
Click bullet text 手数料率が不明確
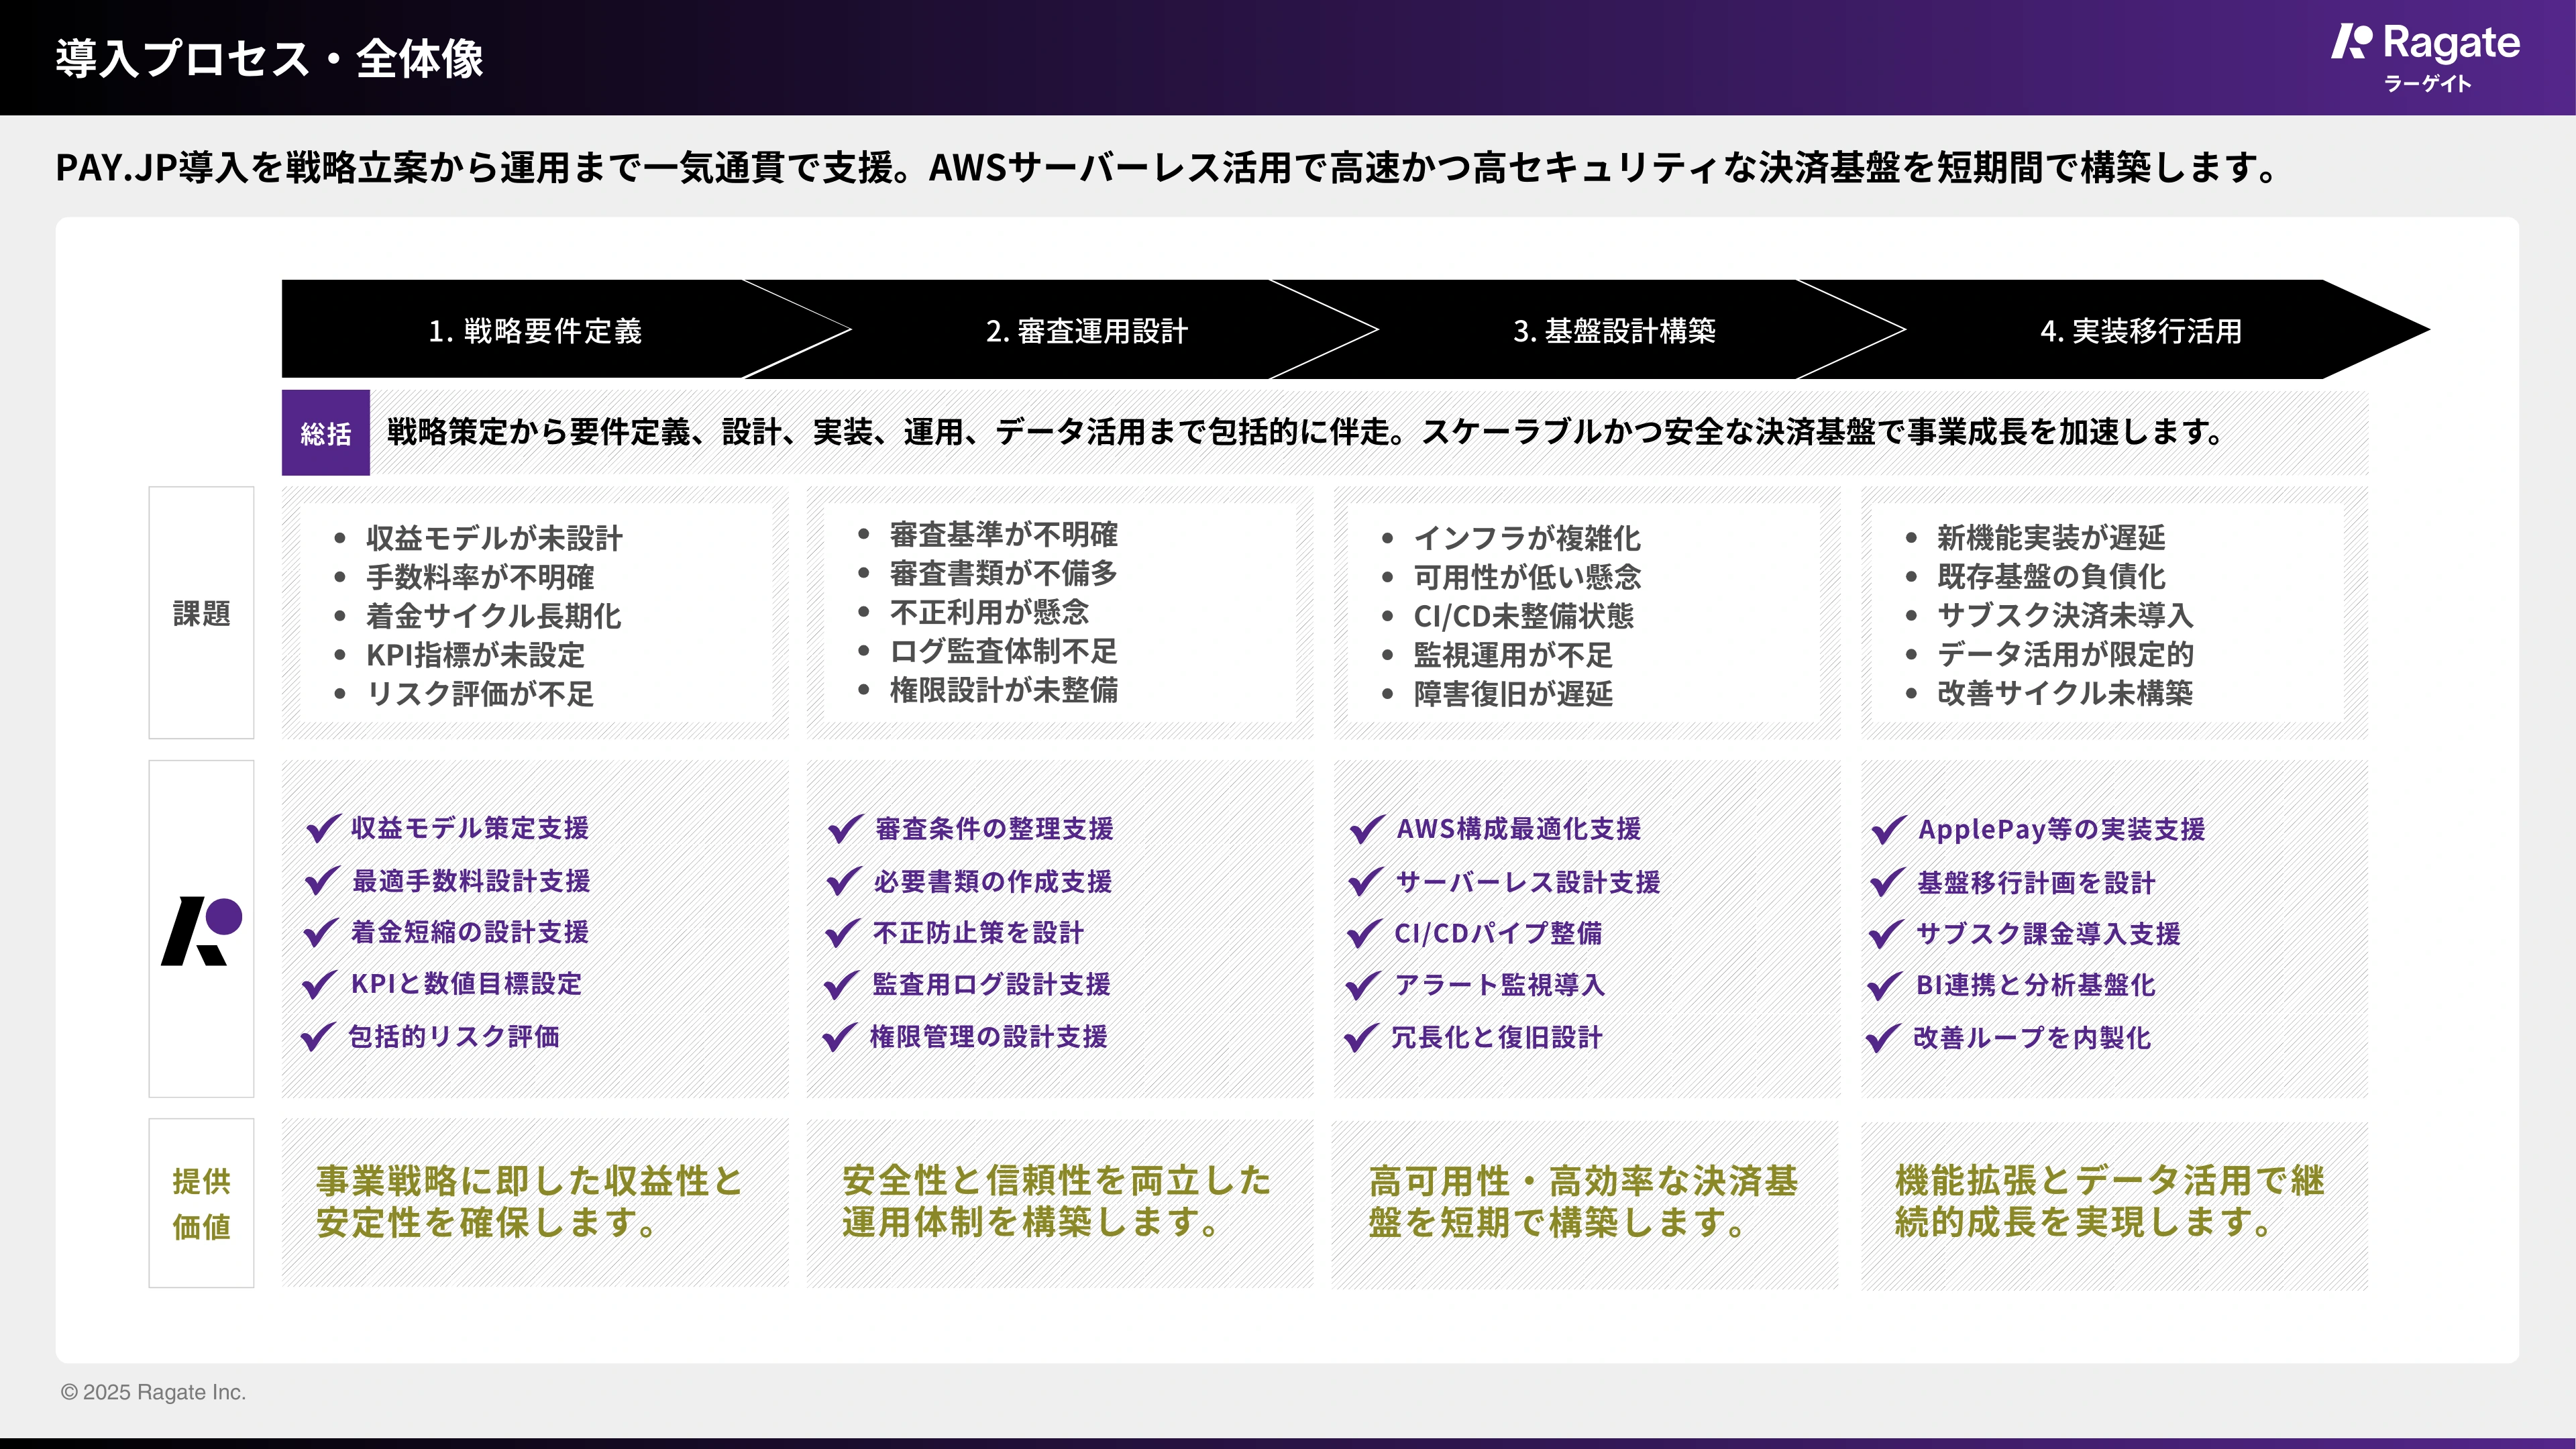480,577
